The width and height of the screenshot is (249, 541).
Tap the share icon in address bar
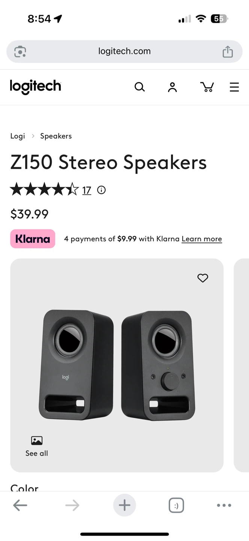click(228, 51)
